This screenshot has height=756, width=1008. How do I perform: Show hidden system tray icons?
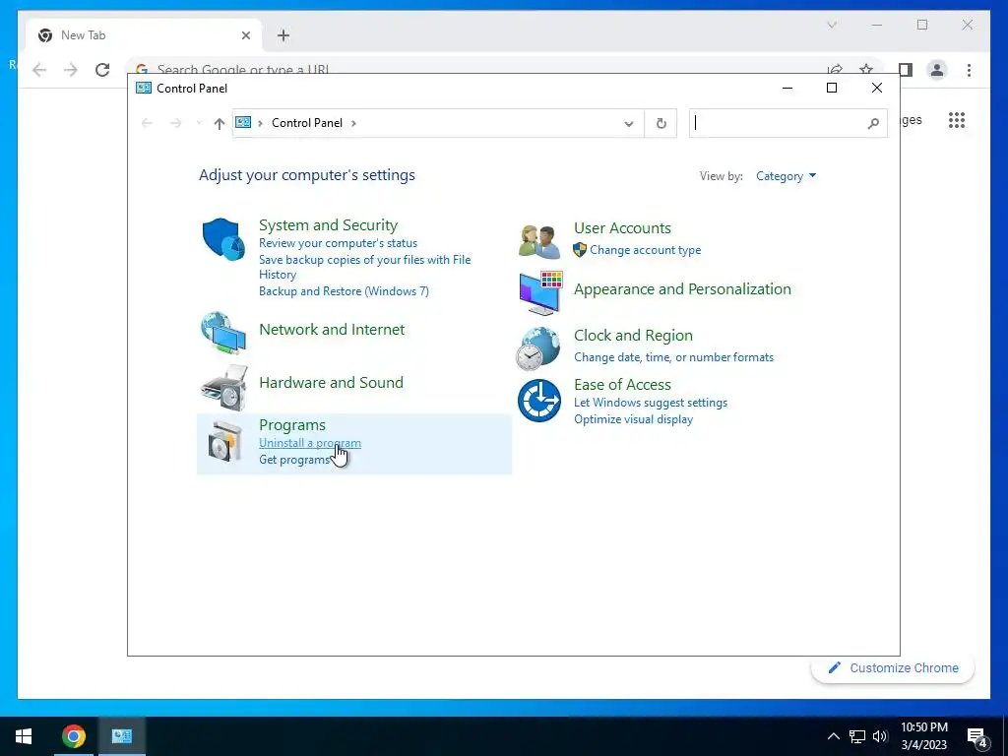[x=833, y=736]
